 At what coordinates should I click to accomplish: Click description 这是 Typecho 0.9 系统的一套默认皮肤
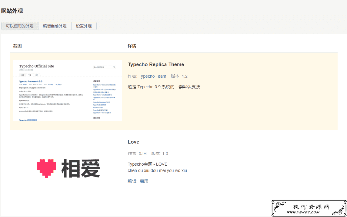(164, 87)
